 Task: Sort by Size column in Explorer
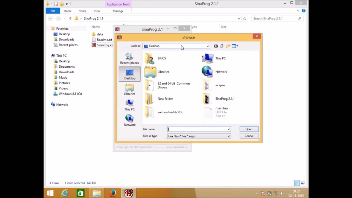(224, 27)
